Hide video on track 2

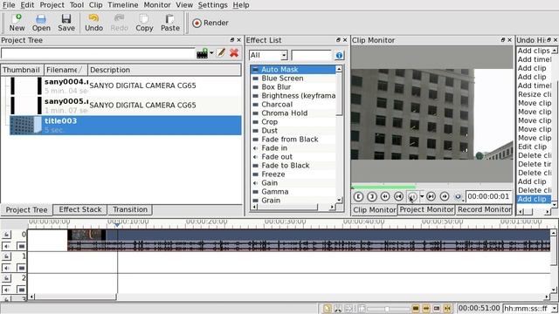tap(21, 290)
